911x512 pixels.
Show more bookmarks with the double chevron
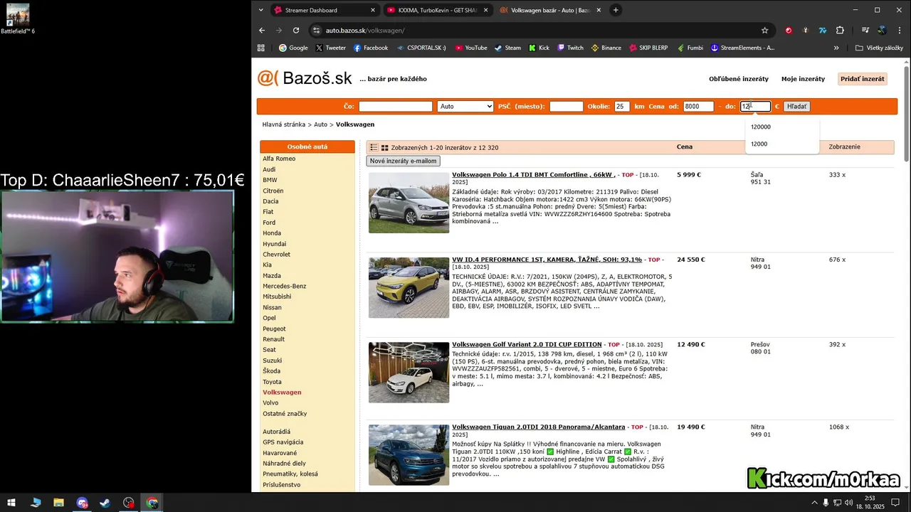(x=836, y=48)
